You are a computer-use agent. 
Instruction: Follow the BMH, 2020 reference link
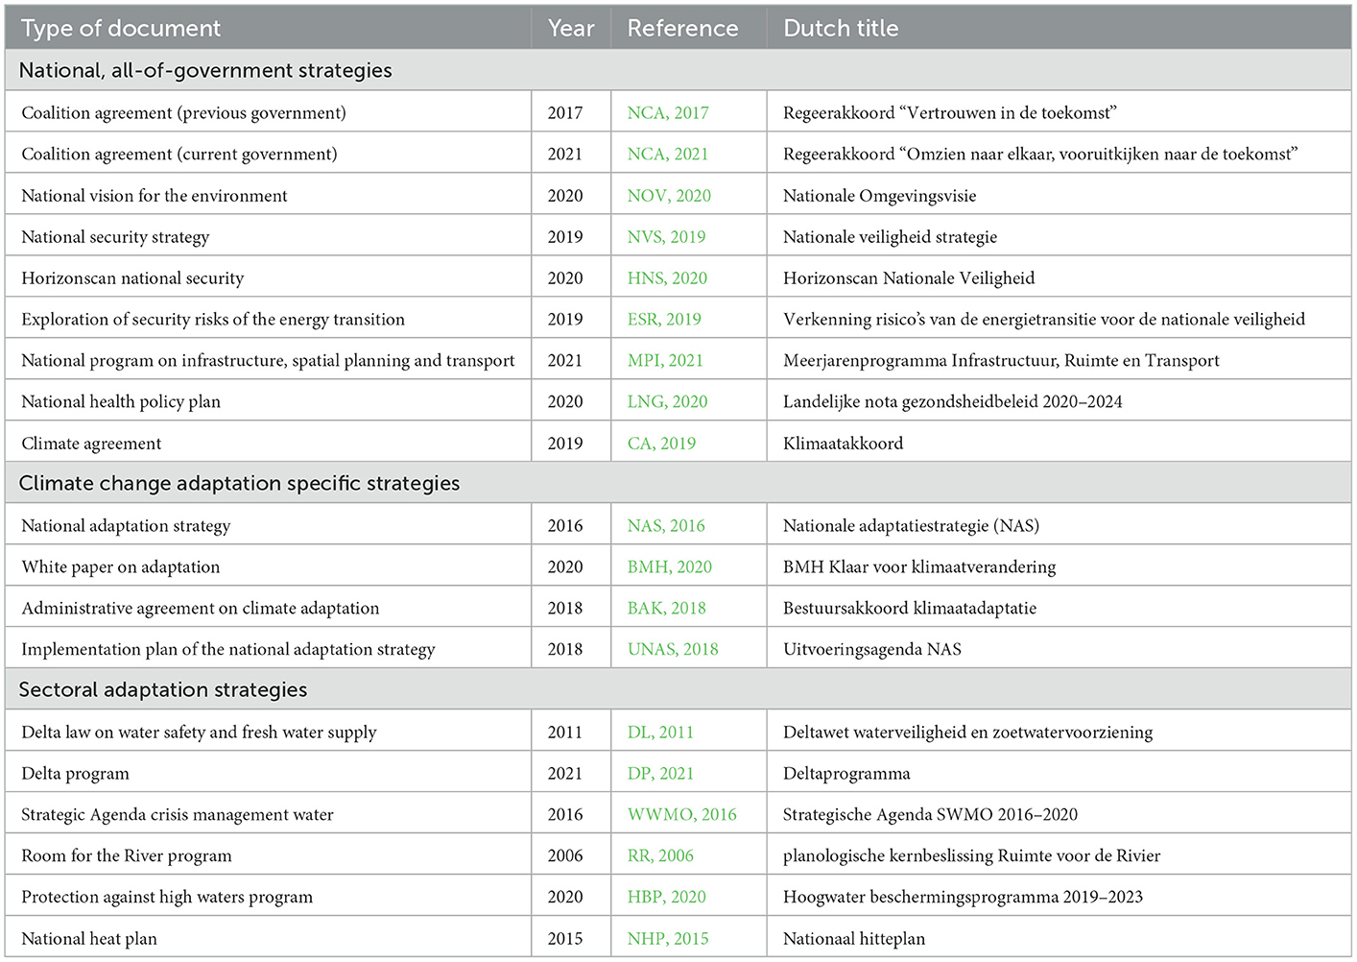(x=670, y=567)
